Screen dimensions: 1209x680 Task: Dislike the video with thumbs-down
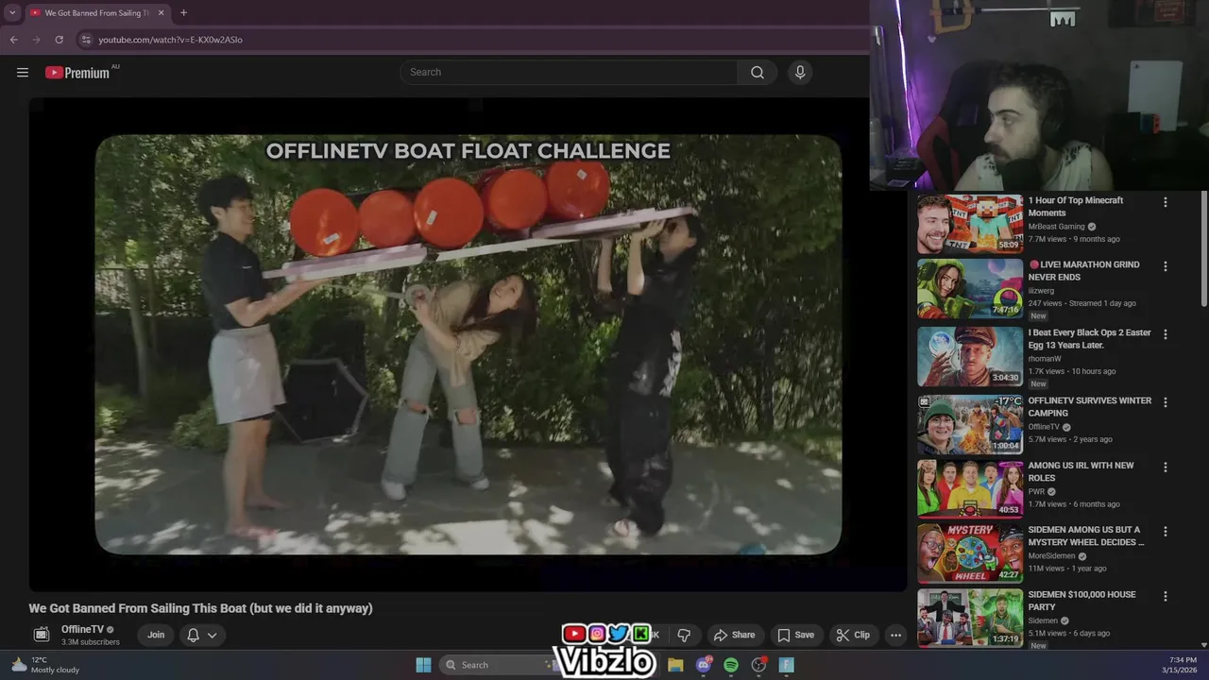[x=684, y=635]
